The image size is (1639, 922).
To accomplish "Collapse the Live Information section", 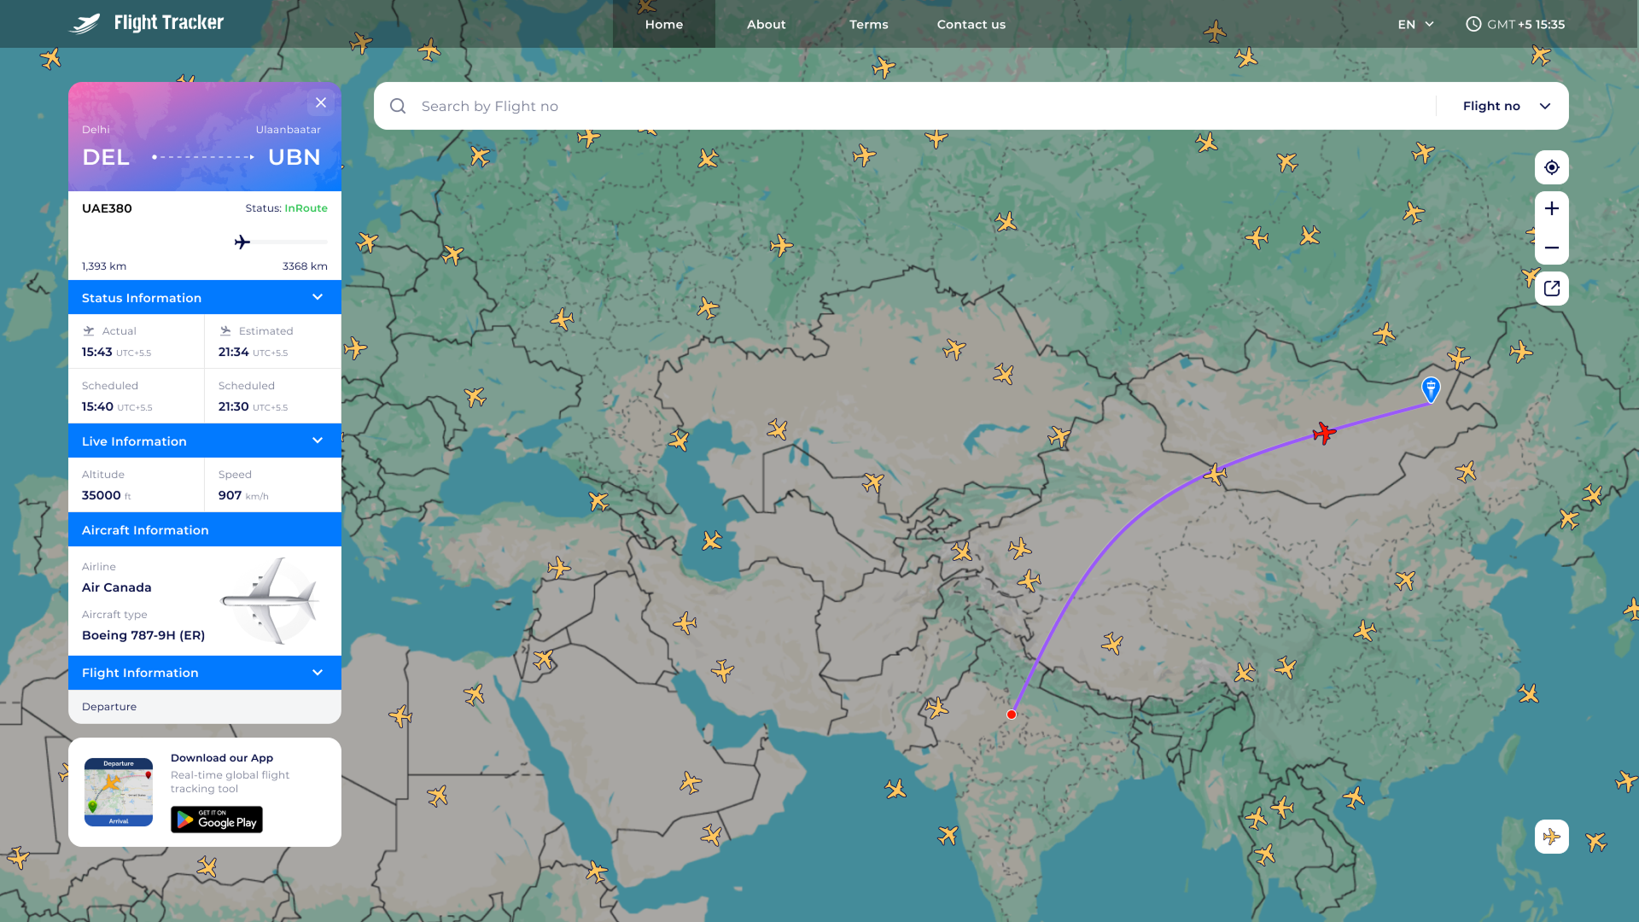I will (x=318, y=441).
